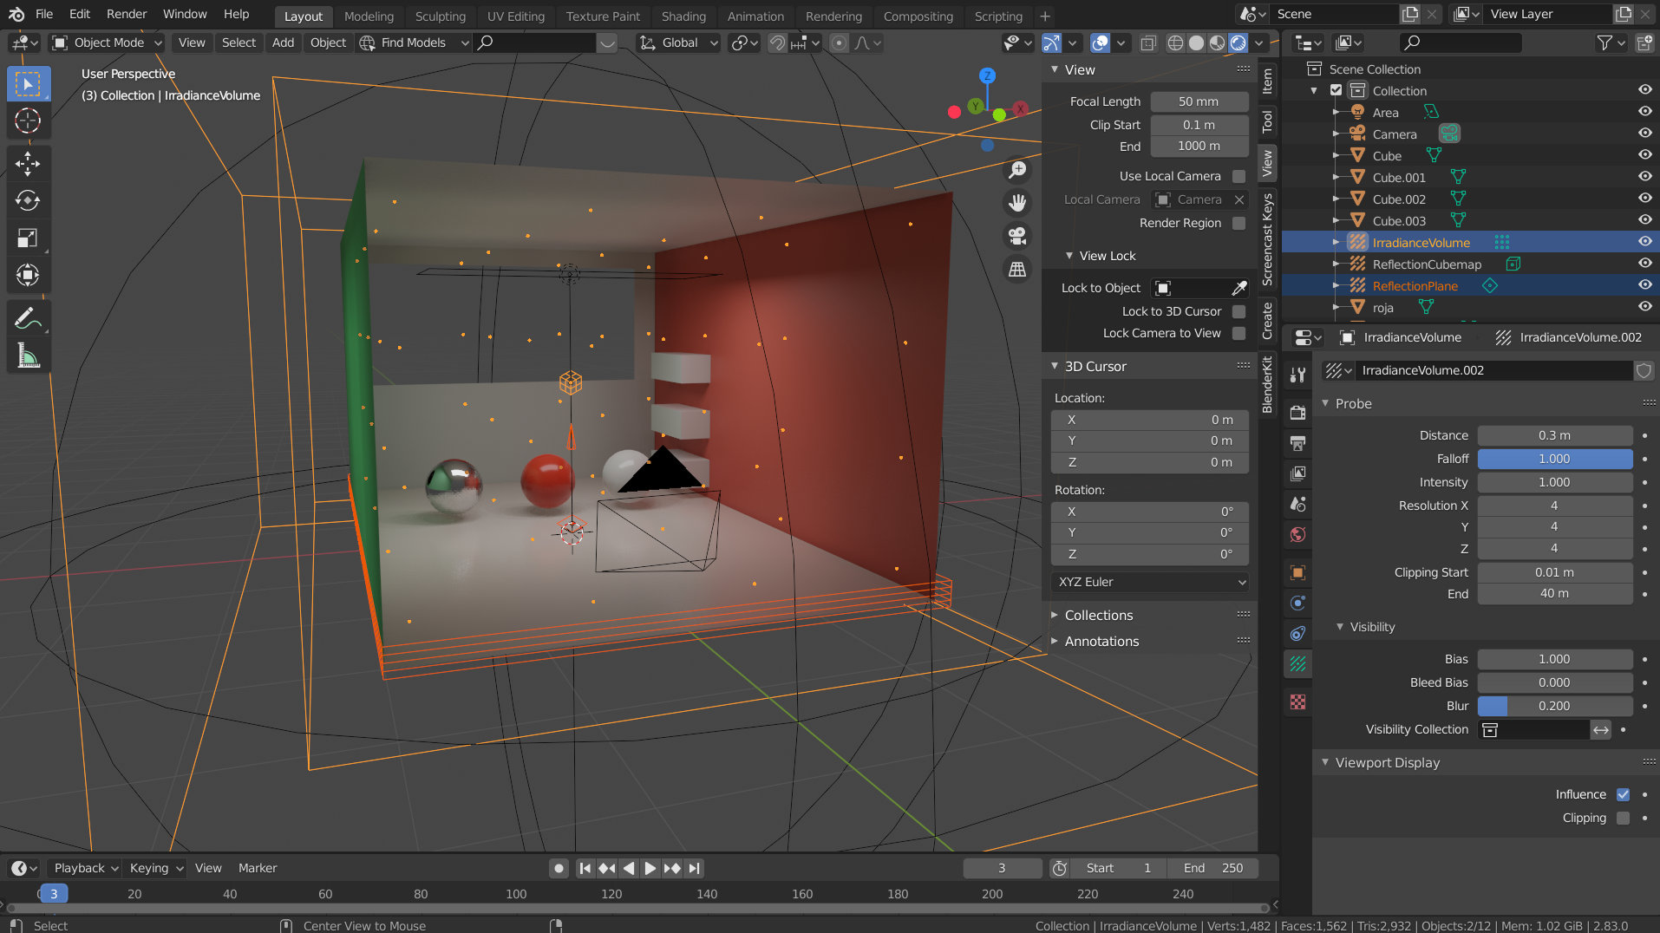
Task: Toggle the snapping magnet icon
Action: [x=776, y=42]
